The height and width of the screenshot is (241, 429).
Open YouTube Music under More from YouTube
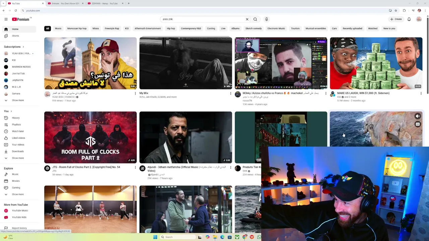pos(20,211)
